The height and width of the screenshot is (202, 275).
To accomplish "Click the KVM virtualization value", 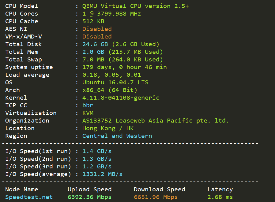I will tap(88, 113).
